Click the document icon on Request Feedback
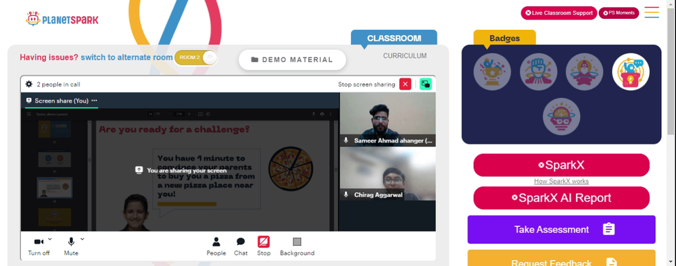This screenshot has width=676, height=266. [x=611, y=262]
